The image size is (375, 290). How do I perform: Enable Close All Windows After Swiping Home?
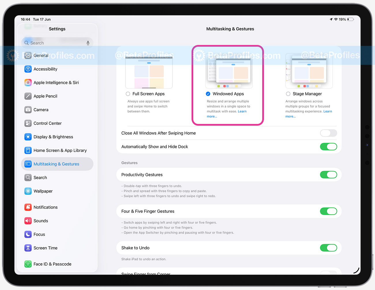328,133
